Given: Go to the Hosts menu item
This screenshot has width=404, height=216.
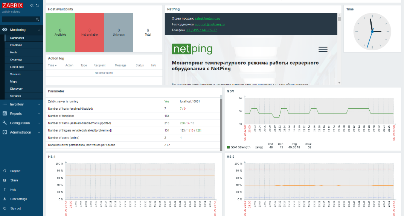Looking at the screenshot, I should [x=14, y=53].
